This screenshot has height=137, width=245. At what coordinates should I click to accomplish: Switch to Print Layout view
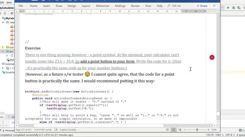click(x=173, y=130)
